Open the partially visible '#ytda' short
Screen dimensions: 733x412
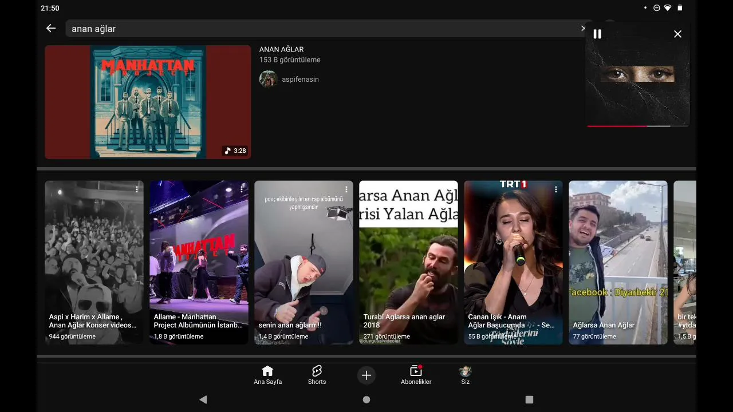685,263
